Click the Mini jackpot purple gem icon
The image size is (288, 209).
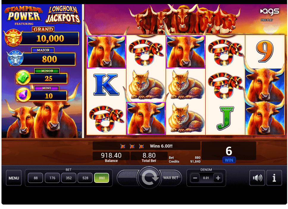tap(23, 95)
